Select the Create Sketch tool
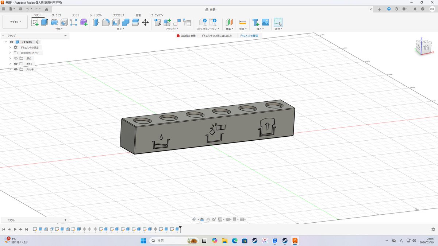 pos(35,22)
